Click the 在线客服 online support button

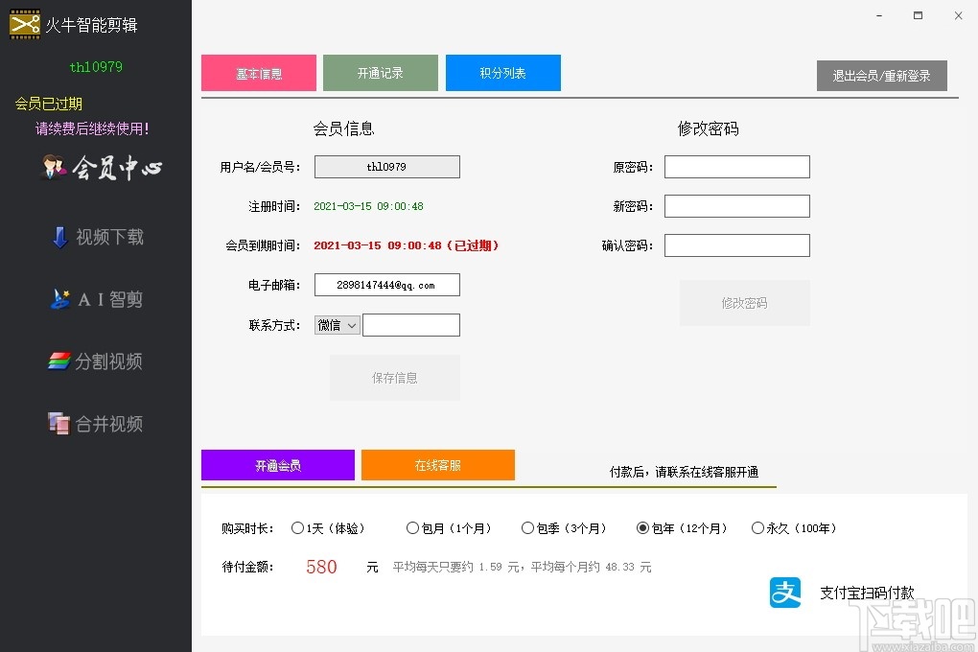coord(437,465)
